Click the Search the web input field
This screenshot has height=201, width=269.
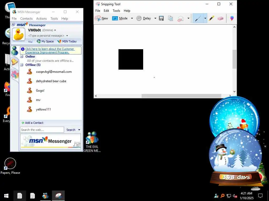(x=42, y=130)
